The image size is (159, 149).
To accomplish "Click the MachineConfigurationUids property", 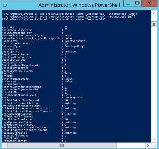I will (x=20, y=90).
